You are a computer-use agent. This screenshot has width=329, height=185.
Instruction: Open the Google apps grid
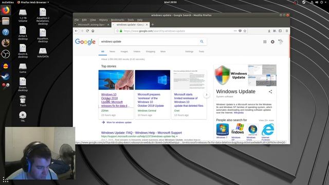[x=265, y=42]
